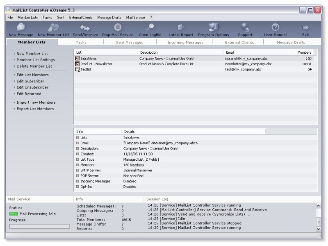Open the External Clients menu

point(81,17)
